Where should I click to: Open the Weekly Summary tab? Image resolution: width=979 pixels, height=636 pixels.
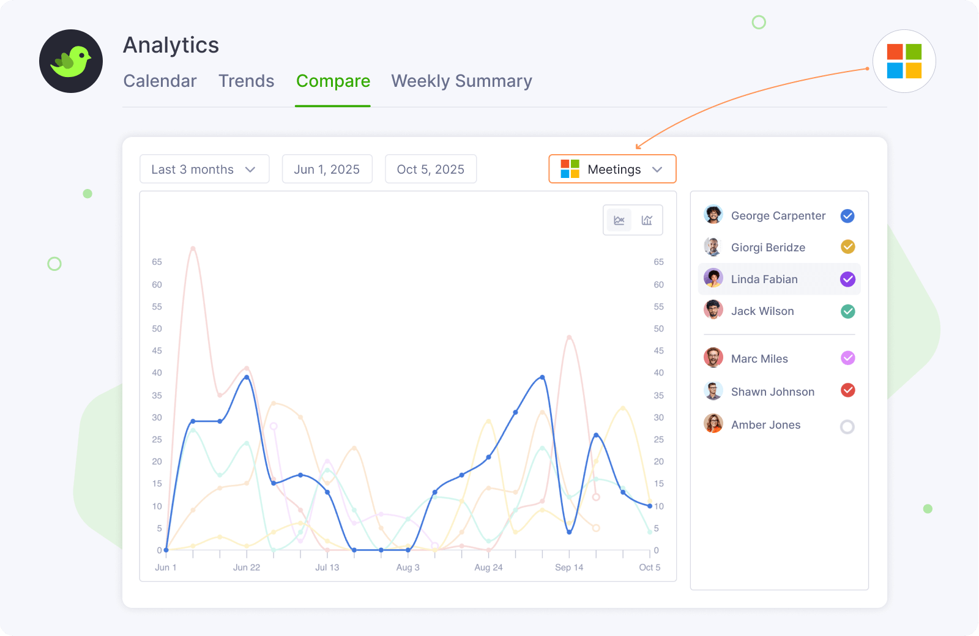[x=461, y=81]
